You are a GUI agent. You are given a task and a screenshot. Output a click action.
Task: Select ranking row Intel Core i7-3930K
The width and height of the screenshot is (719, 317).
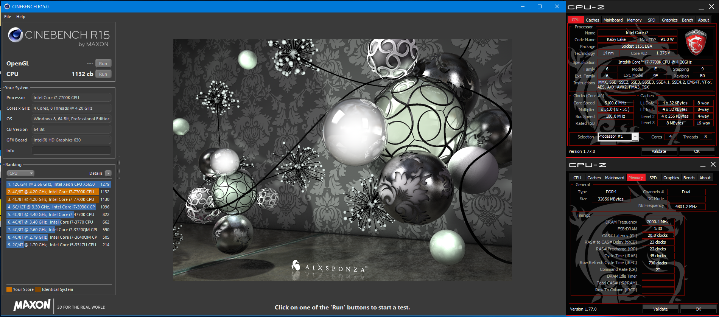(x=59, y=207)
